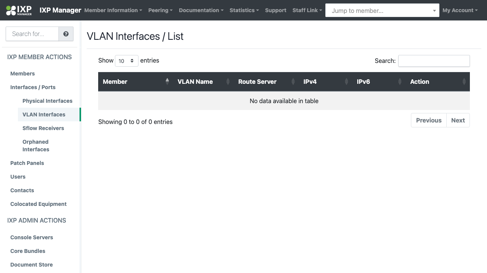Viewport: 487px width, 273px height.
Task: Click 'Showing 0 to 0 of 0 entries' text
Action: [135, 122]
